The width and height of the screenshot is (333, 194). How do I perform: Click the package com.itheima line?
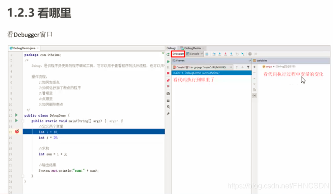point(42,55)
